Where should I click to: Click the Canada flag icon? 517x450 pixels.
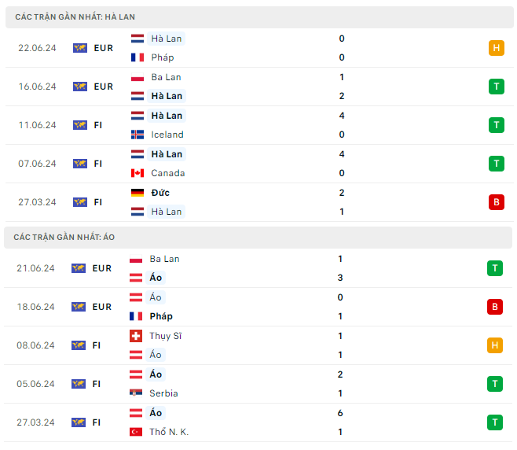137,173
